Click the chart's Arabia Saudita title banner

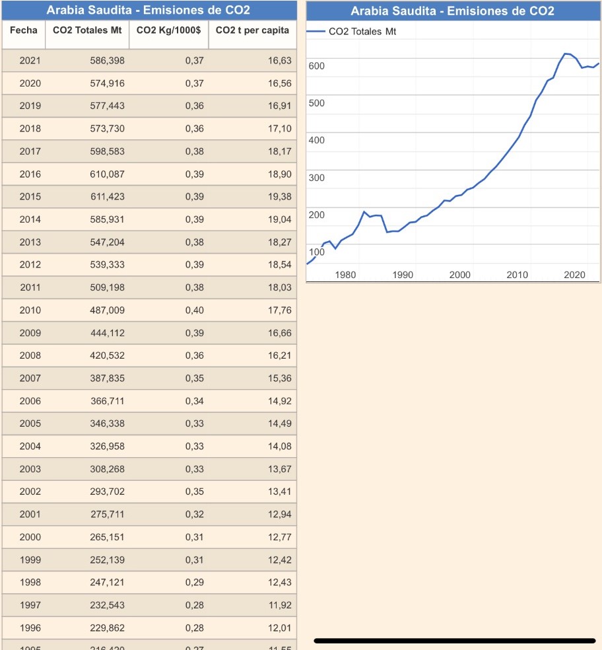(x=452, y=11)
